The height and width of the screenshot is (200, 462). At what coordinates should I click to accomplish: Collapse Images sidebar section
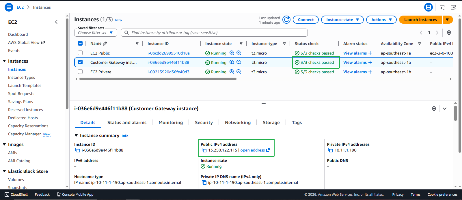[x=4, y=144]
